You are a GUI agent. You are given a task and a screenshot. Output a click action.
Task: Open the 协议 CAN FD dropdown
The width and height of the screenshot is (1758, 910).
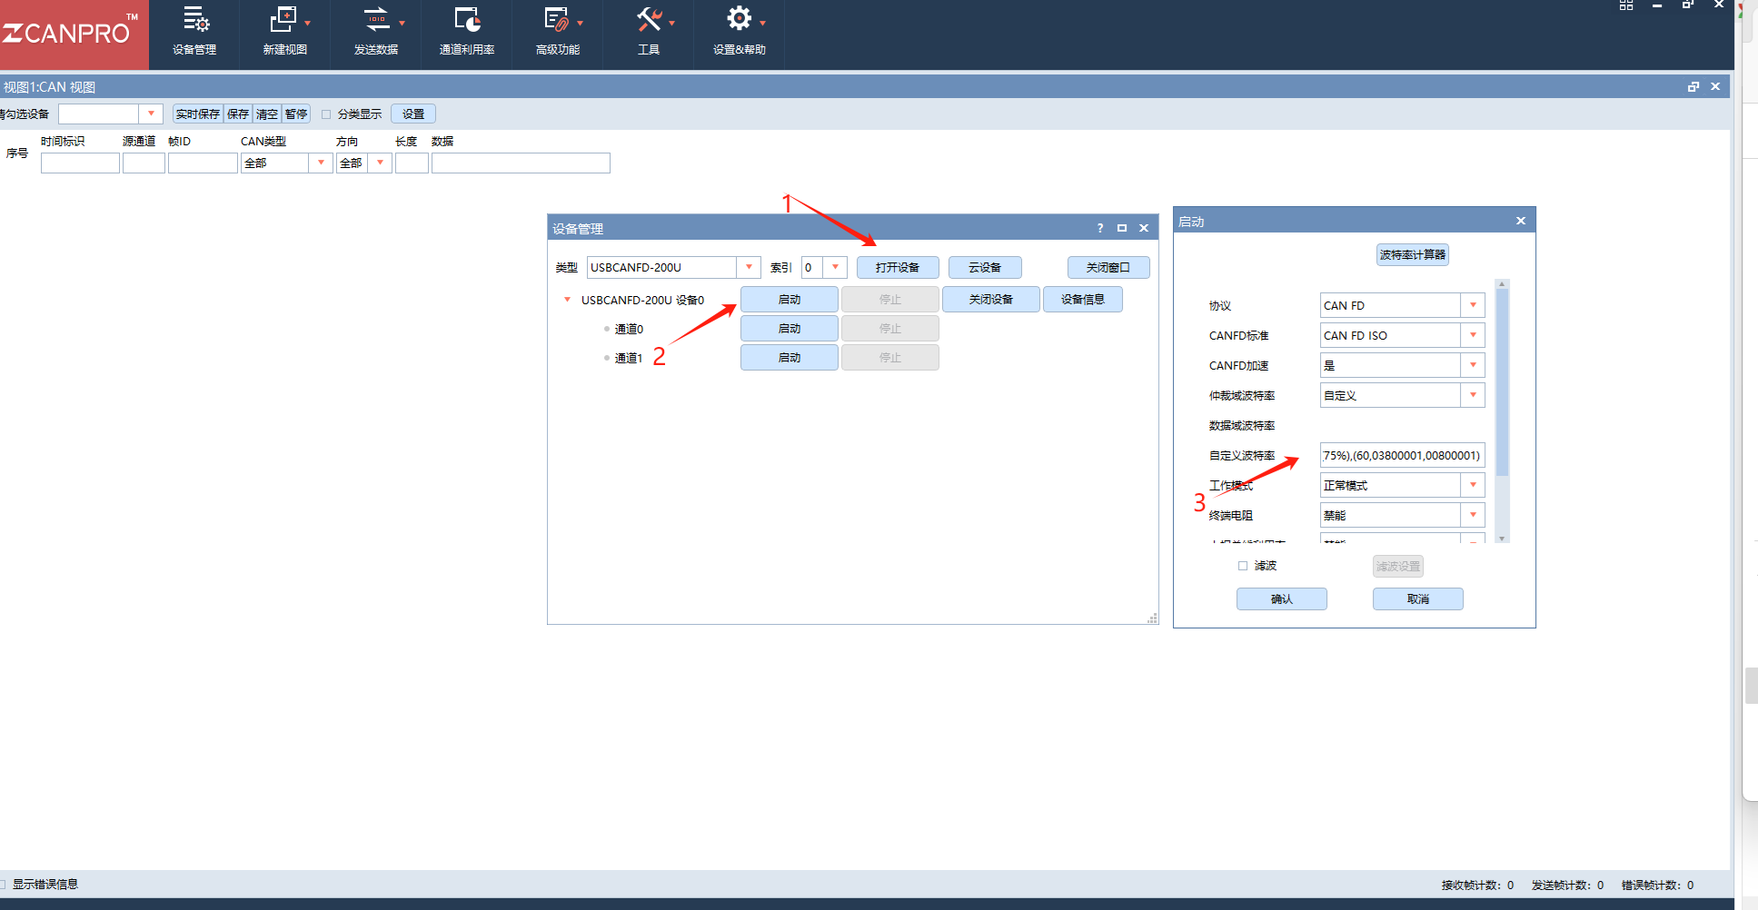[x=1473, y=305]
